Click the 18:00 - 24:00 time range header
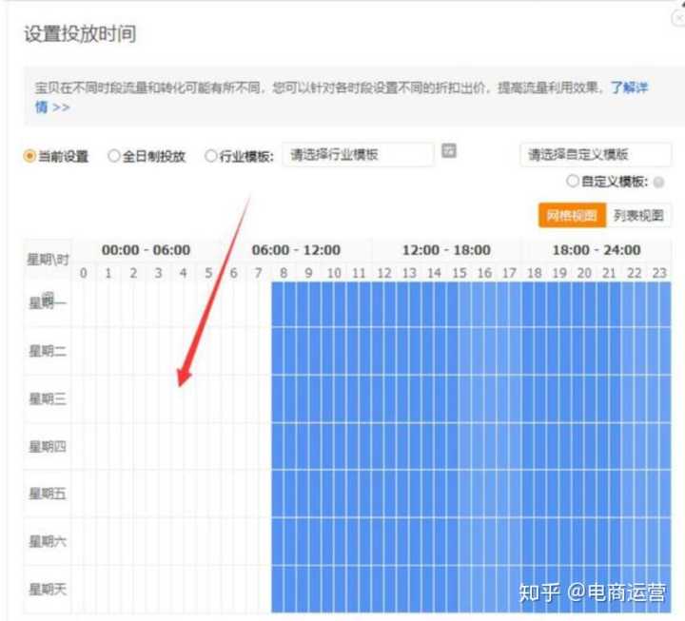The width and height of the screenshot is (685, 621). click(x=597, y=250)
